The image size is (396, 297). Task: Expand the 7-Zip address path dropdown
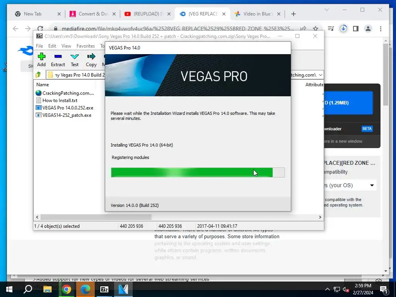(x=321, y=75)
